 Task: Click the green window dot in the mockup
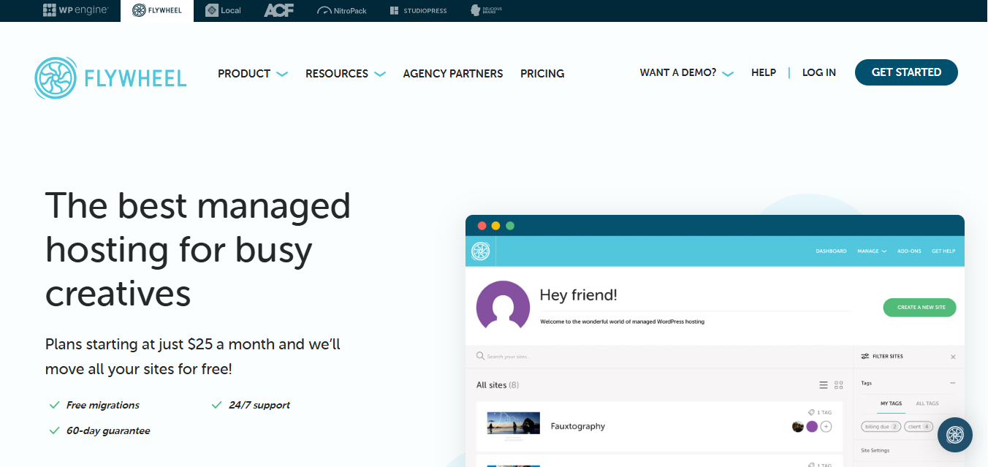coord(510,226)
